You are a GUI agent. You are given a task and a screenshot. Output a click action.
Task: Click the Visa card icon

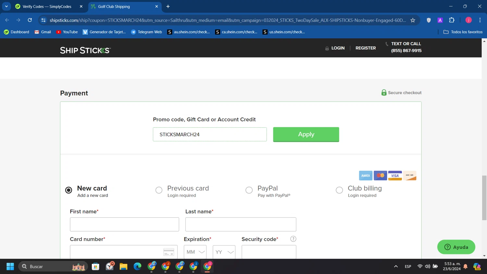395,176
